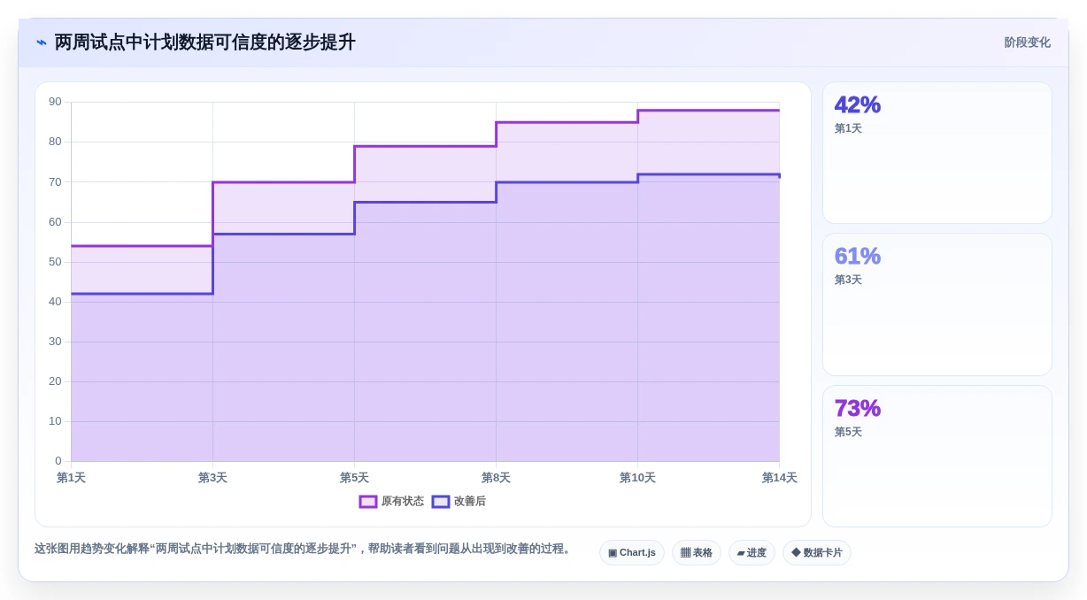Click the 第10天 x-axis label

[x=637, y=478]
